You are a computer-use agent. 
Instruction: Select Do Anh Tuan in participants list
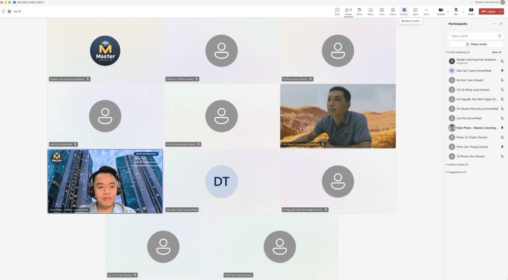coord(476,80)
